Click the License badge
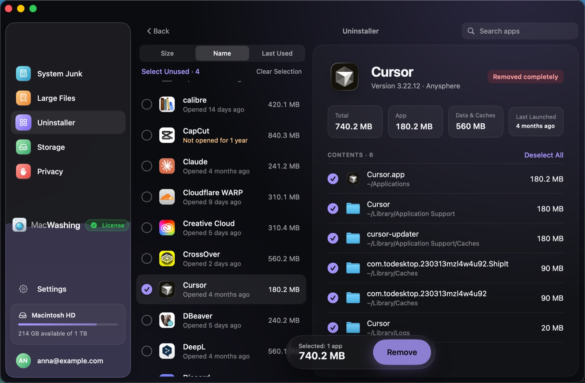The width and height of the screenshot is (585, 383). (x=107, y=225)
